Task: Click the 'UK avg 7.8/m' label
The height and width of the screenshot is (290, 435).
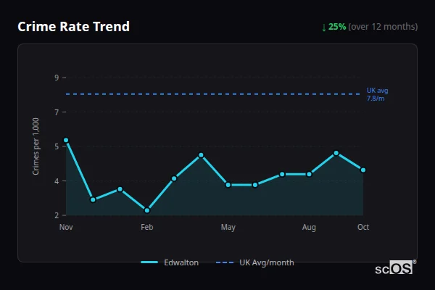Action: (377, 94)
